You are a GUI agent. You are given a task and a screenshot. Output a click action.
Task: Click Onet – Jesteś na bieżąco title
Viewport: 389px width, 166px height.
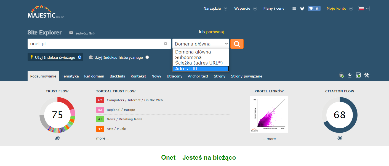click(x=198, y=158)
